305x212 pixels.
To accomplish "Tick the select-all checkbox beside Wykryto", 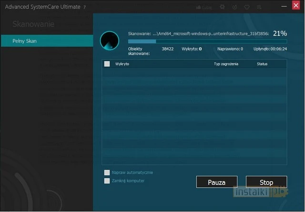I will [107, 64].
